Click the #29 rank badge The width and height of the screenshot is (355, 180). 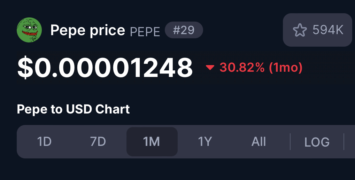click(x=184, y=30)
